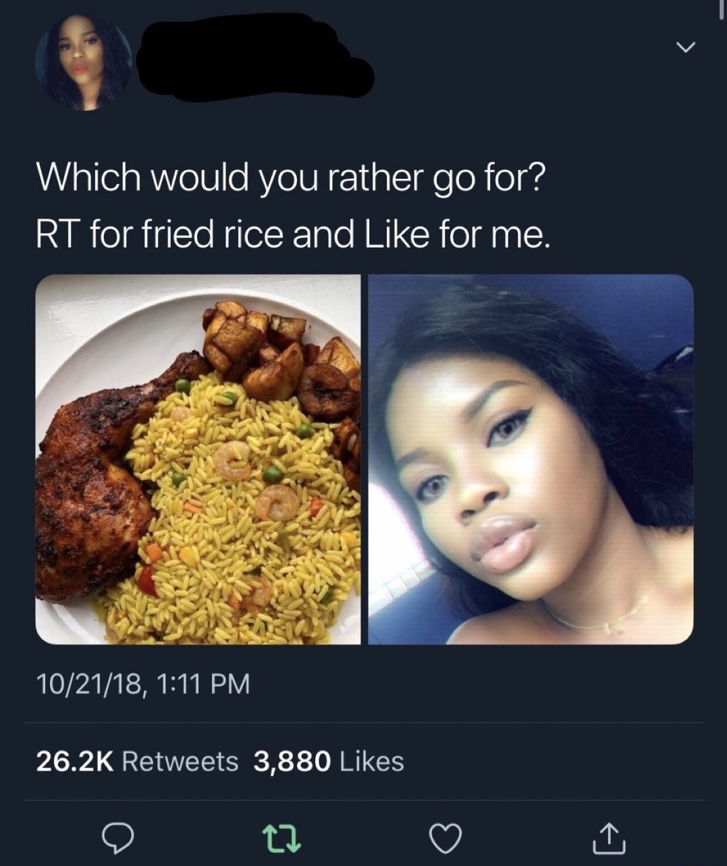The height and width of the screenshot is (866, 727).
Task: Tap the reply speech bubble icon
Action: 117,838
